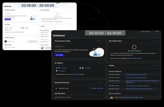Click Start selling button in light dashboard
Viewport: 164px width, 107px height.
[x=8, y=19]
